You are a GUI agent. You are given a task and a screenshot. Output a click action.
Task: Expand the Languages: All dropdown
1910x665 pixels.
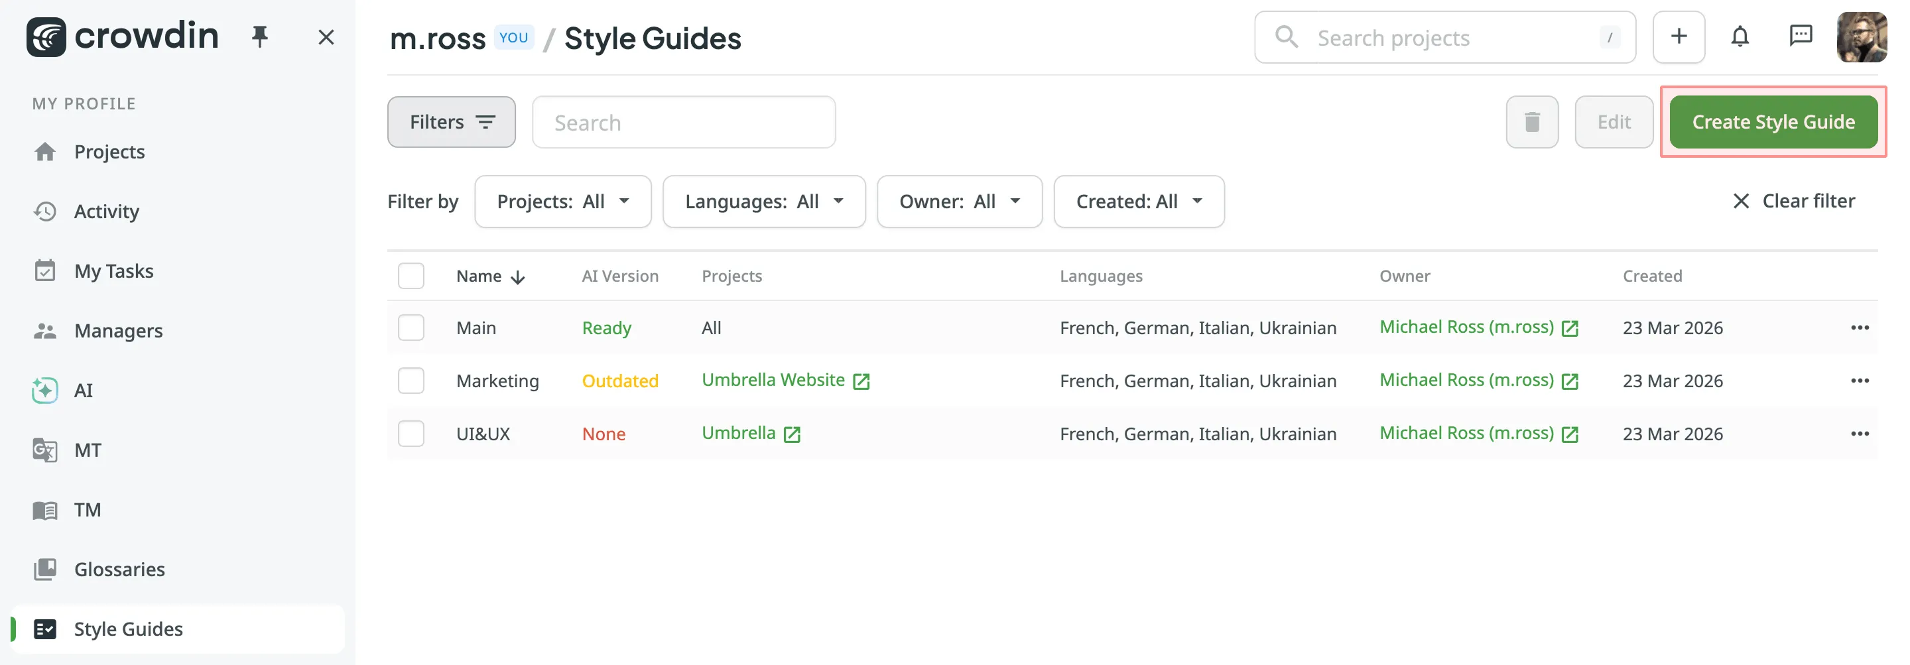[x=764, y=201]
